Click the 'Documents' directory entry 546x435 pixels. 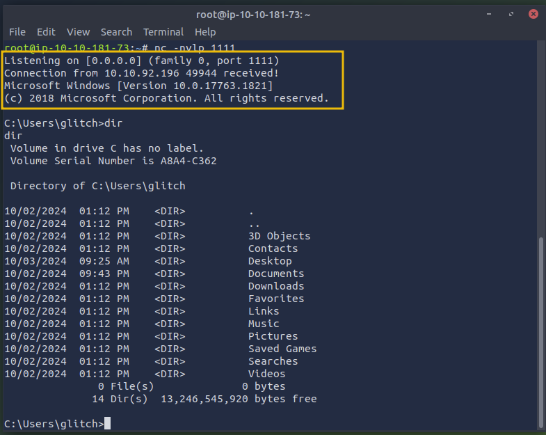pos(276,274)
